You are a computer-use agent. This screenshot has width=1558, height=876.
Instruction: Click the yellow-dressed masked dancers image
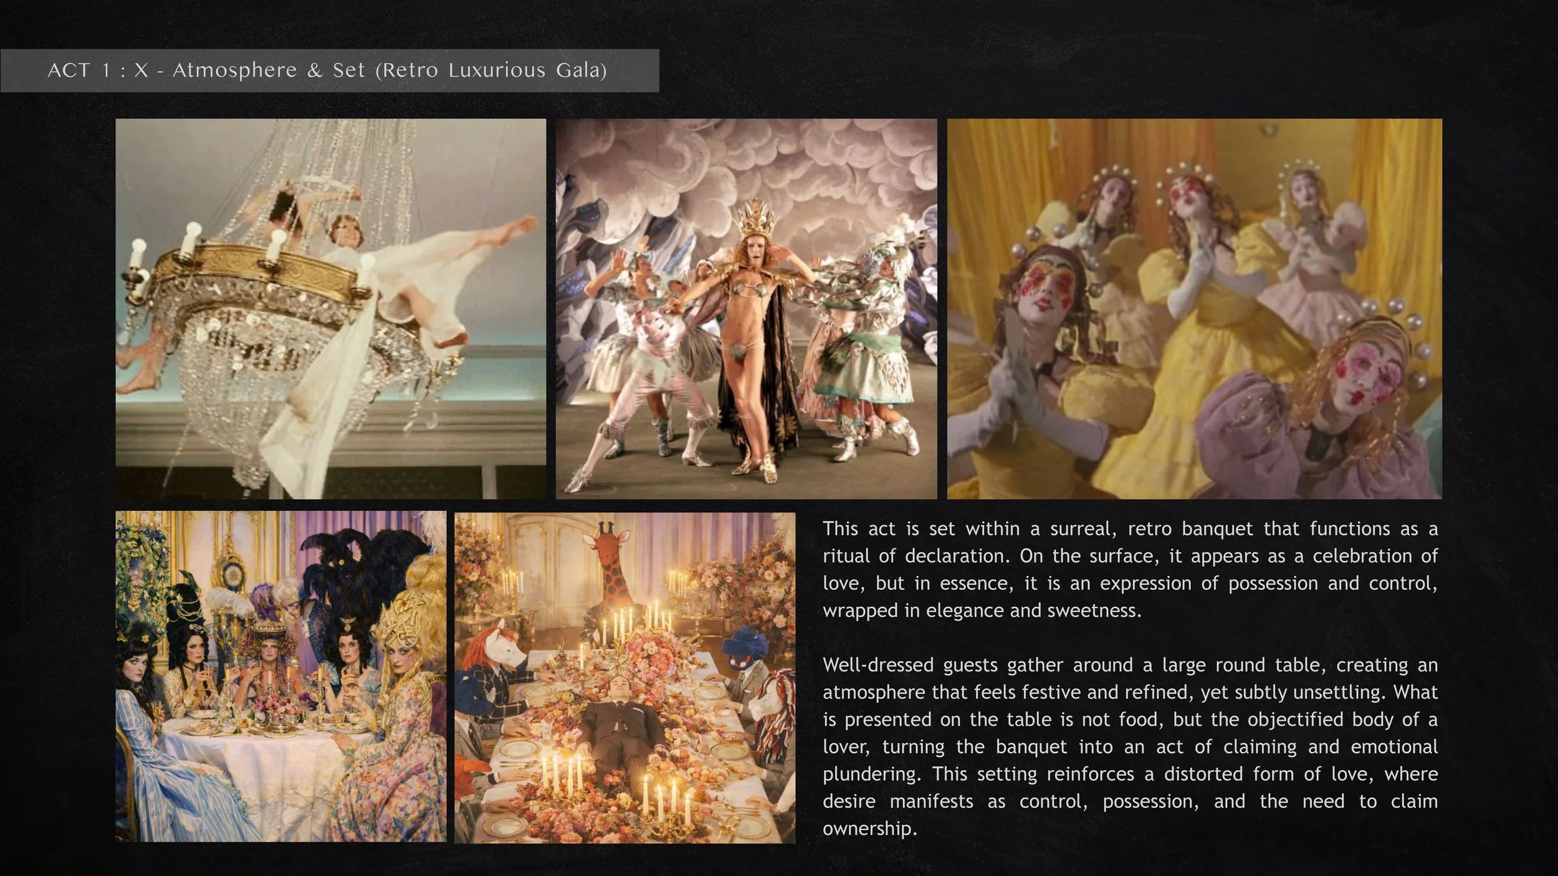[x=1194, y=308]
